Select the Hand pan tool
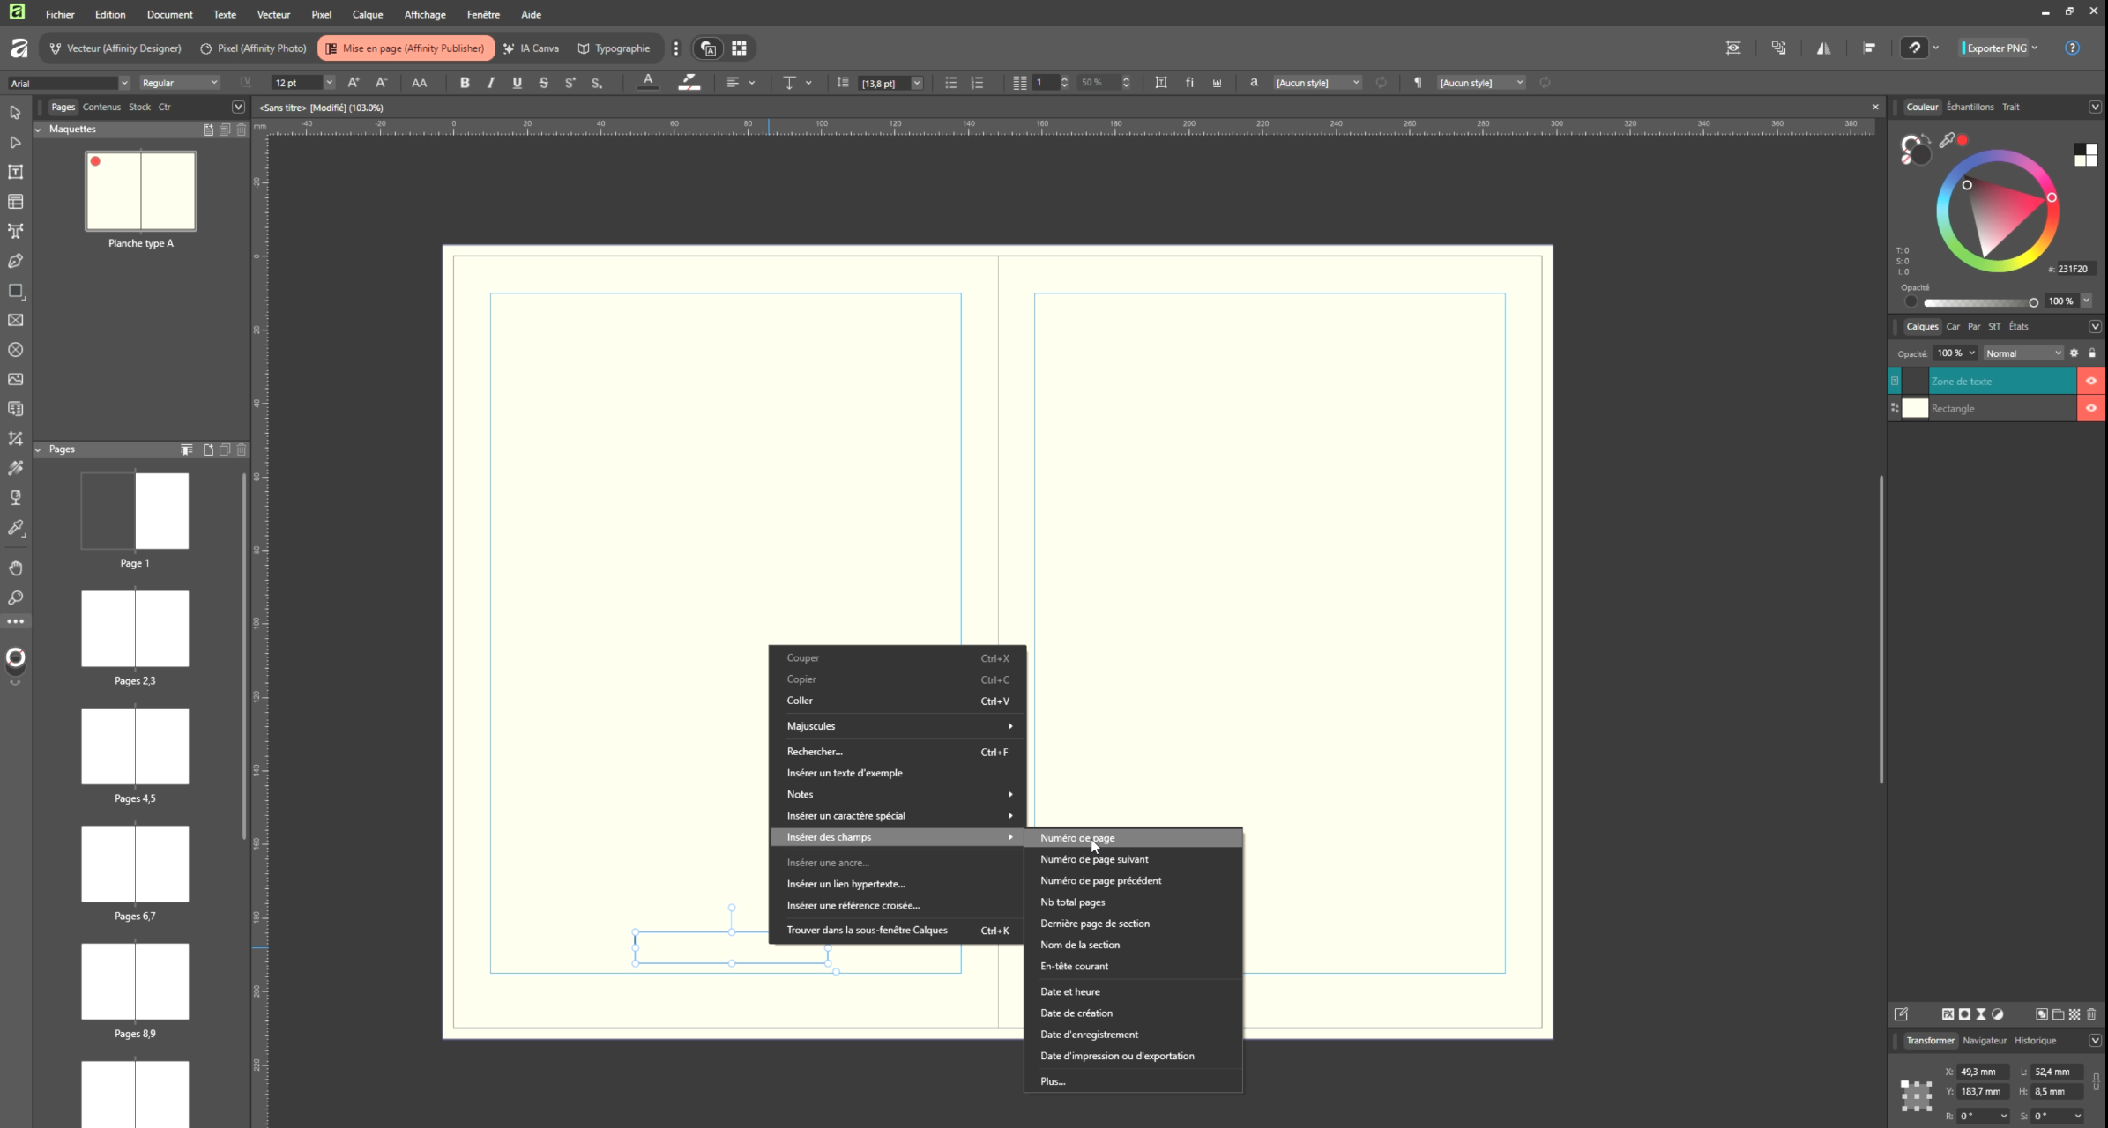The image size is (2108, 1128). click(15, 568)
